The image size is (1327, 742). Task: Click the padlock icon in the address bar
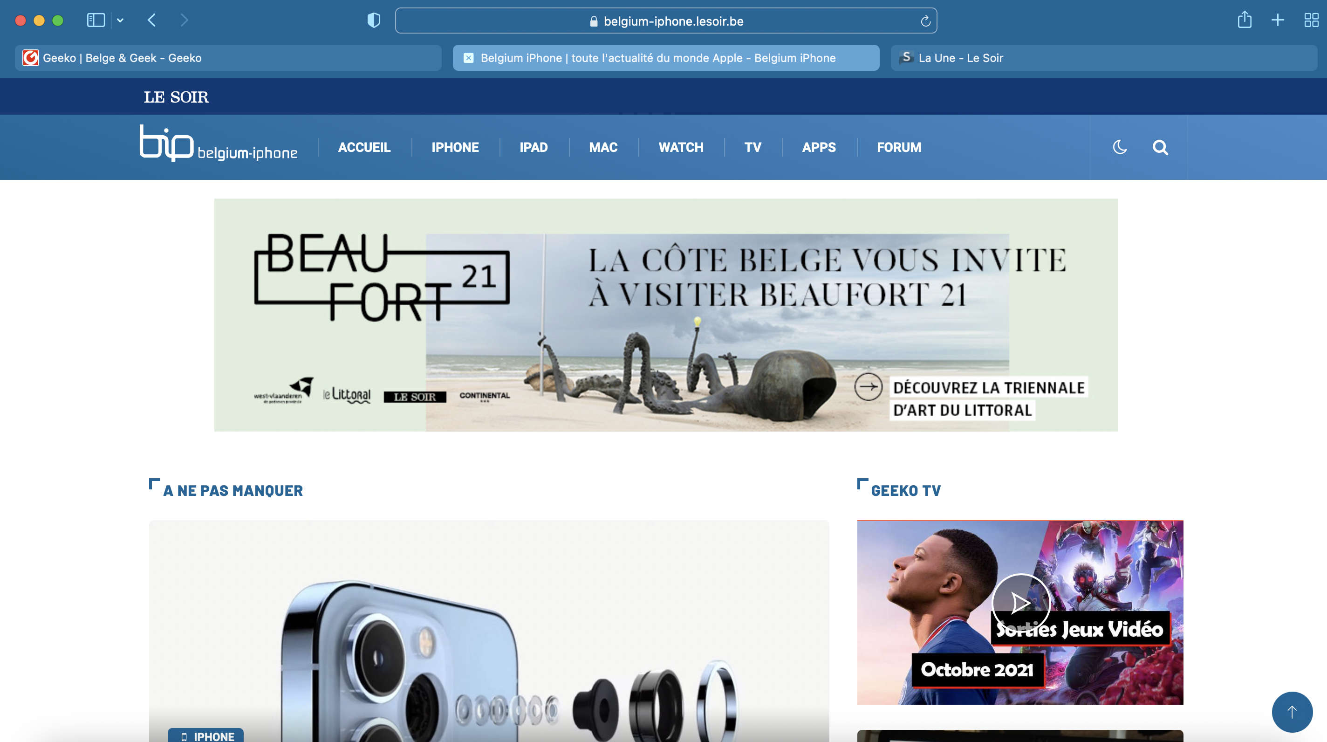(594, 21)
